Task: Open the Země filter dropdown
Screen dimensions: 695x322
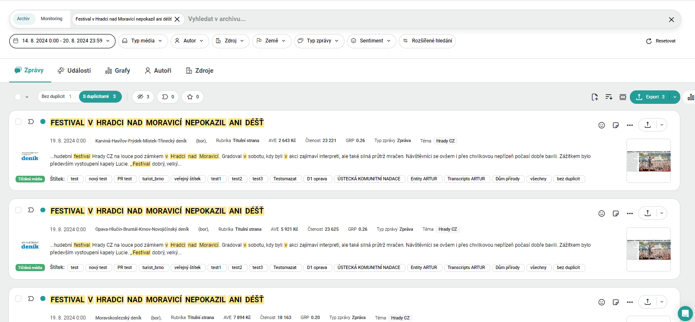Action: click(271, 41)
